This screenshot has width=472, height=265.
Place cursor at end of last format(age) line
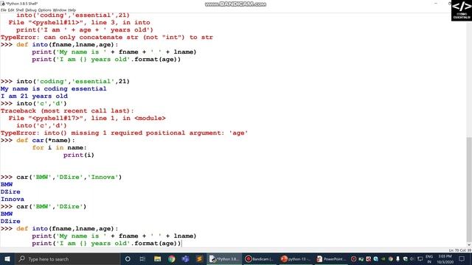coord(181,244)
